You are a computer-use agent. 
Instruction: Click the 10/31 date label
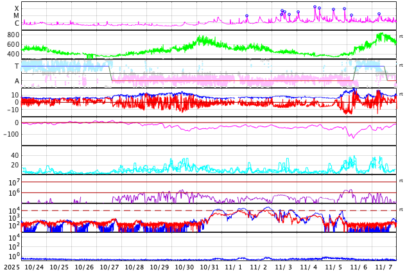pos(209,267)
